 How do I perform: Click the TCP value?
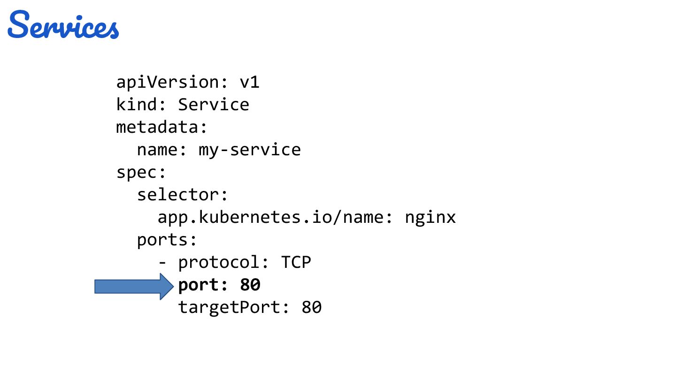pyautogui.click(x=296, y=262)
